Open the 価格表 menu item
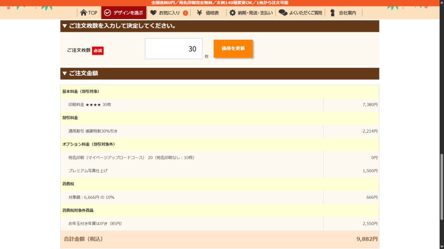 (212, 13)
